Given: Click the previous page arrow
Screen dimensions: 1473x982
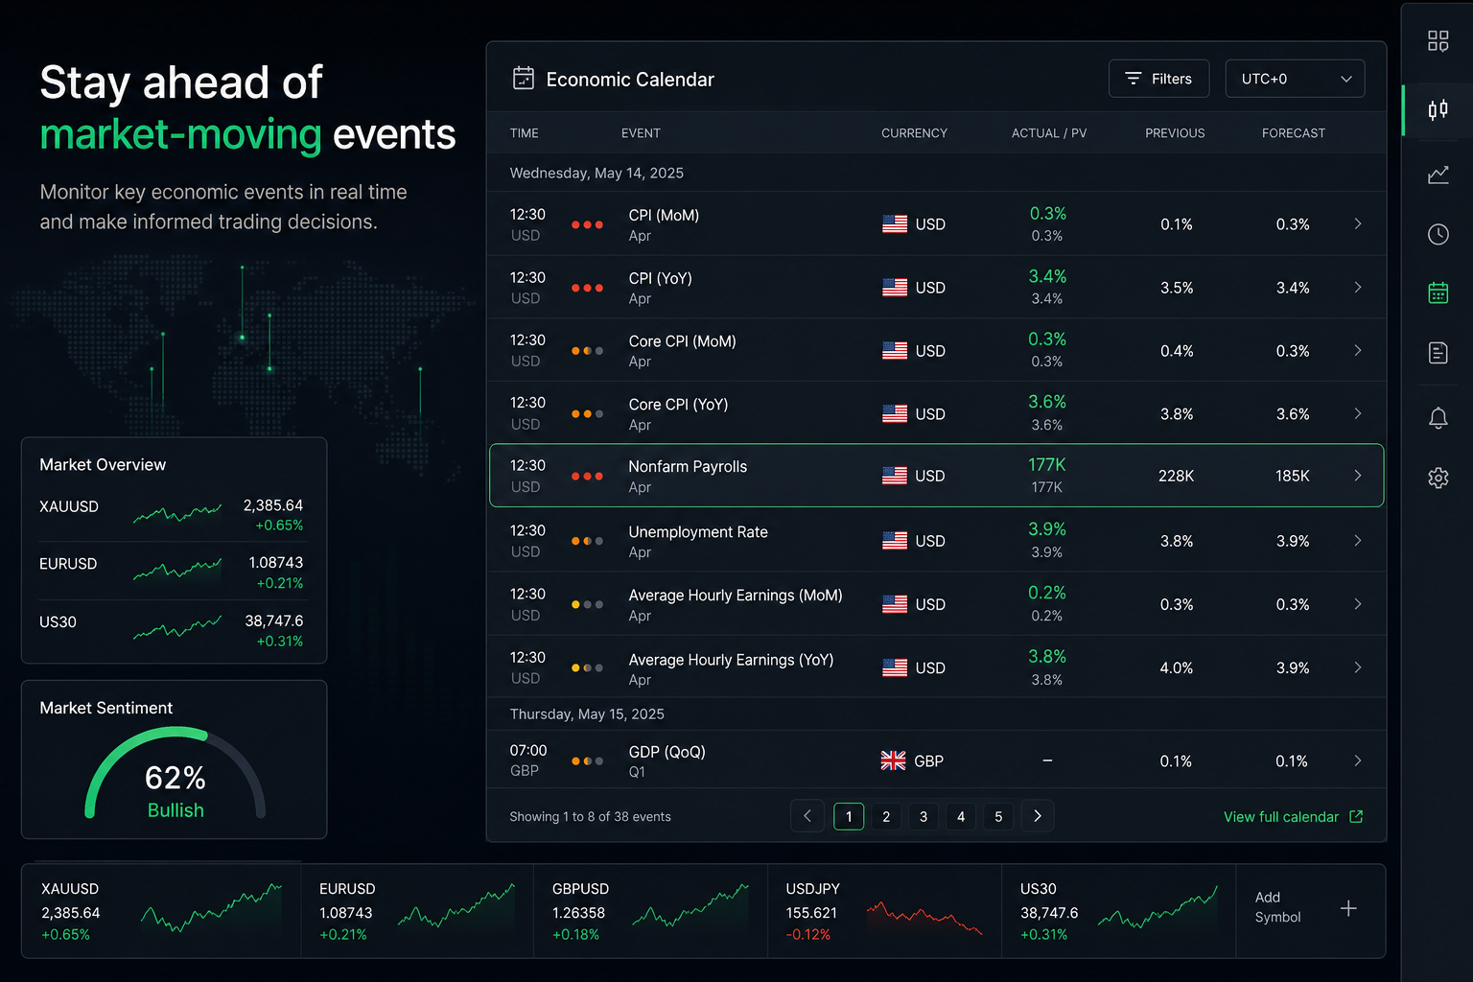Looking at the screenshot, I should click(807, 816).
